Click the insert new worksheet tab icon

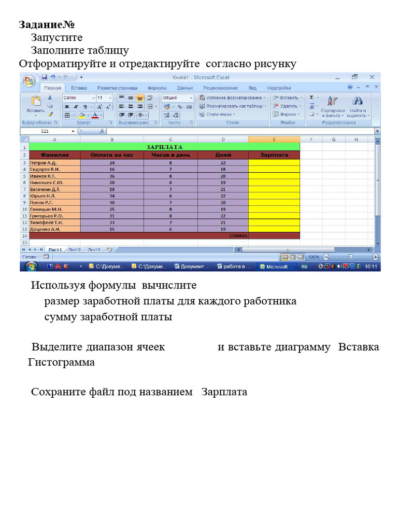(x=110, y=250)
